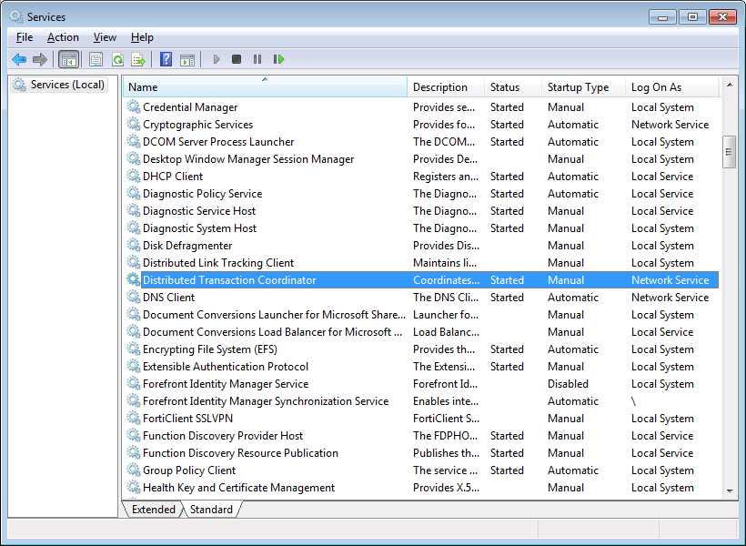The image size is (746, 546).
Task: Open the Properties toolbar icon
Action: coord(96,59)
